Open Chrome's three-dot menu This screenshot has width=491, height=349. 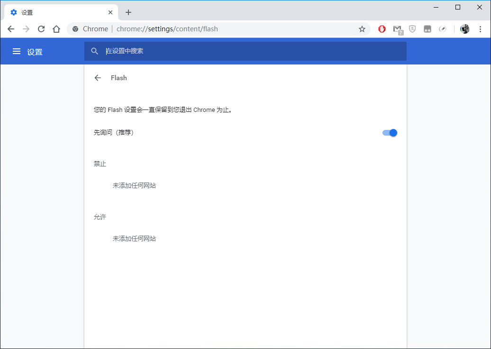[x=481, y=29]
